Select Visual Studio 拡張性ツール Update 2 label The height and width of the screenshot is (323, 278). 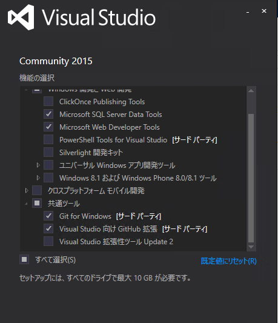click(116, 242)
